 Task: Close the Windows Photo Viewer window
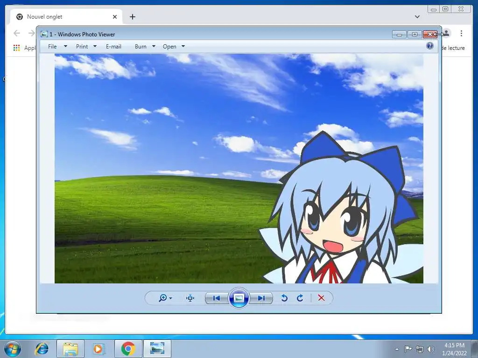tap(430, 34)
